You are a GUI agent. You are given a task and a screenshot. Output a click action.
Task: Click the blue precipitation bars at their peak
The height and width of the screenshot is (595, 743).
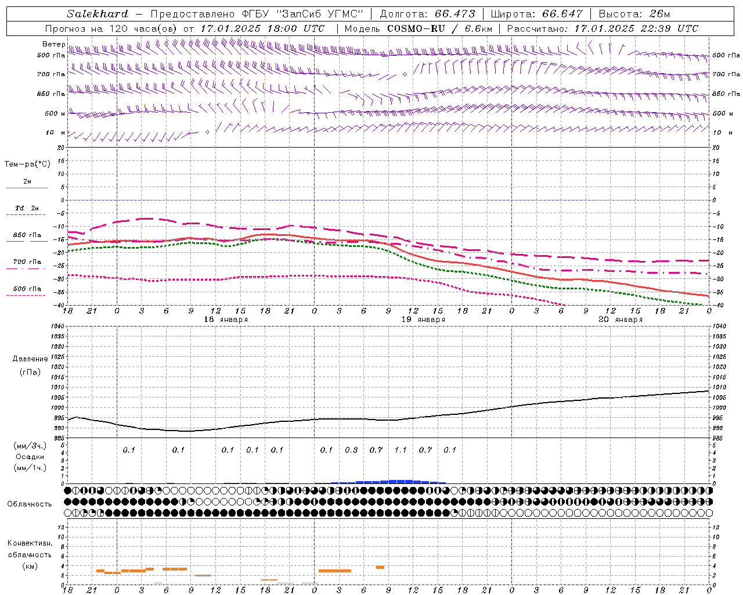coord(401,481)
